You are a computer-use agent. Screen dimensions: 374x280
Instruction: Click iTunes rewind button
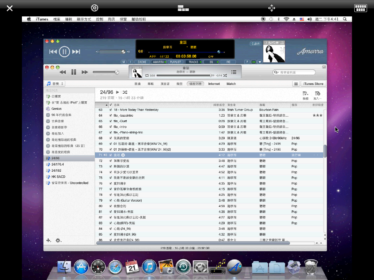click(63, 72)
